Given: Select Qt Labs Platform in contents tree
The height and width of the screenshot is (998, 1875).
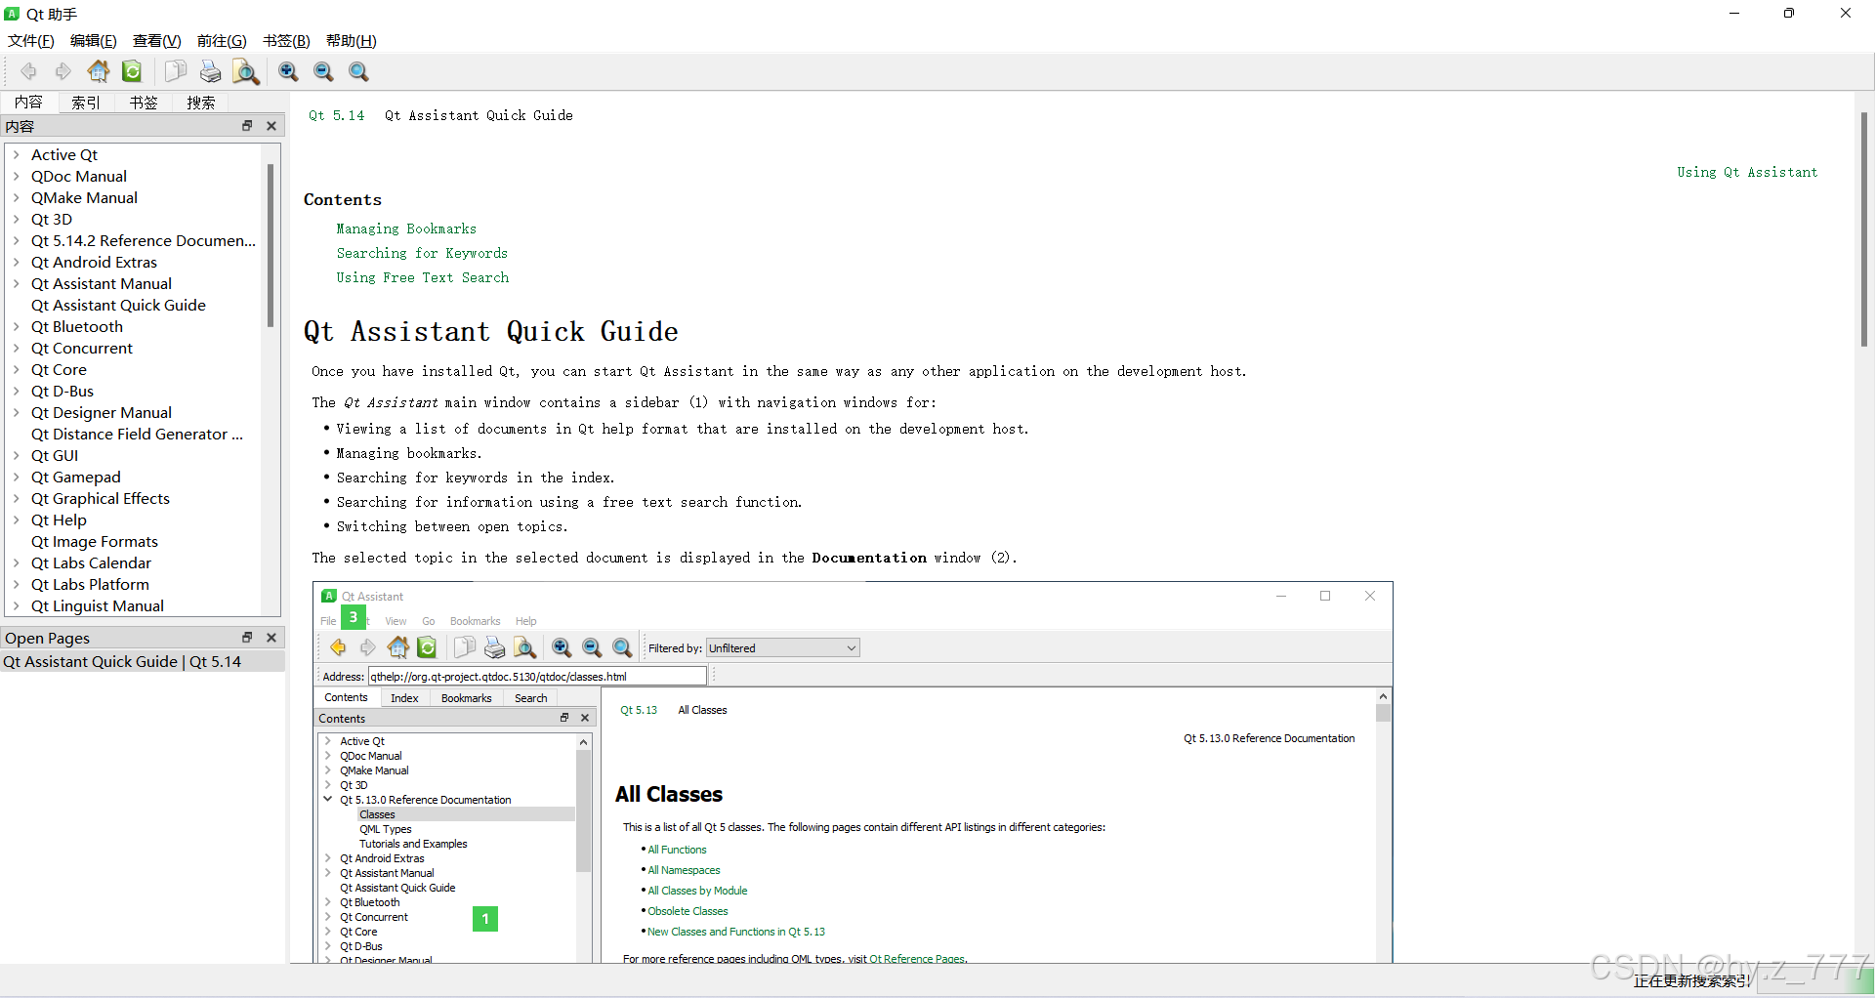Looking at the screenshot, I should point(90,584).
